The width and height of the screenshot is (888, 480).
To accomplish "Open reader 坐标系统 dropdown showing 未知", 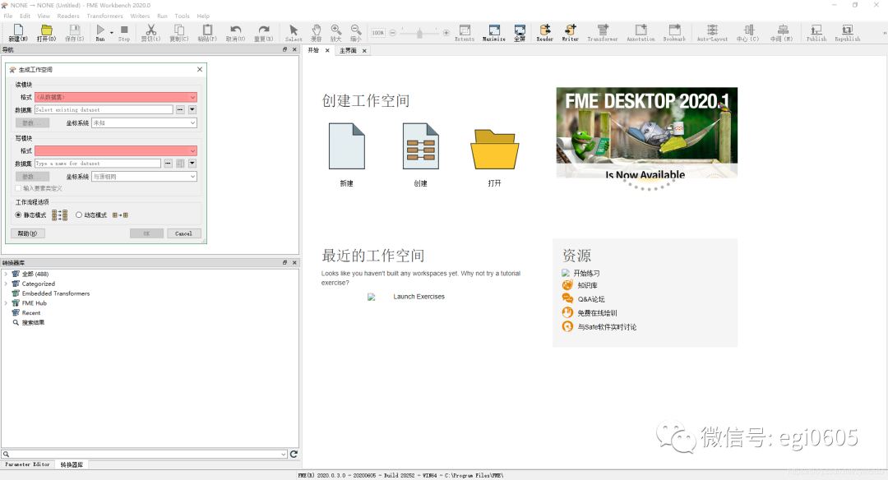I will tap(144, 122).
